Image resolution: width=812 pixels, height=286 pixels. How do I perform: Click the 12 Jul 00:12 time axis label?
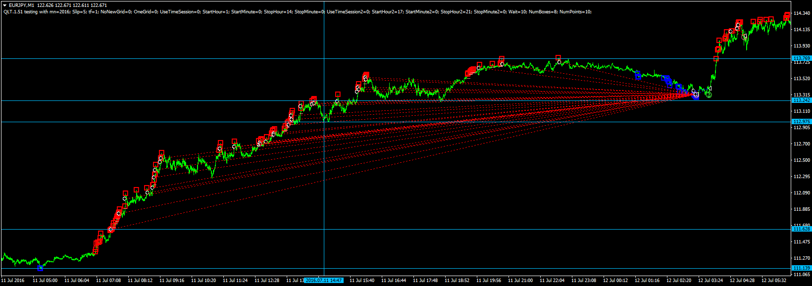[615, 281]
